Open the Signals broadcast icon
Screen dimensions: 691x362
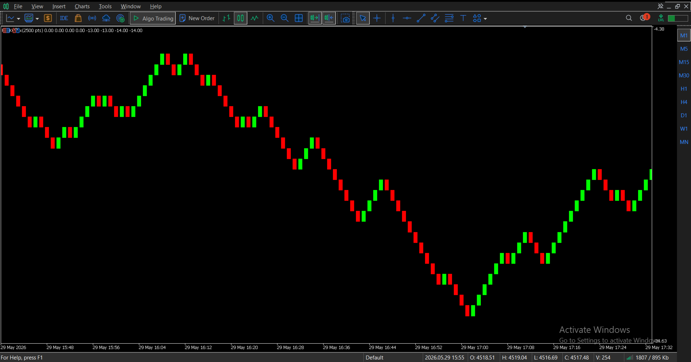[92, 18]
